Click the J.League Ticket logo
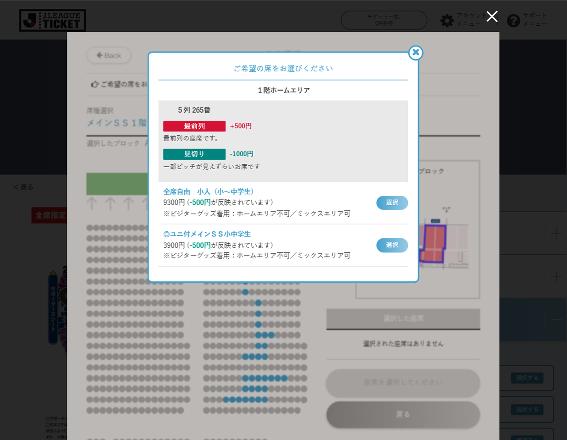 (52, 20)
